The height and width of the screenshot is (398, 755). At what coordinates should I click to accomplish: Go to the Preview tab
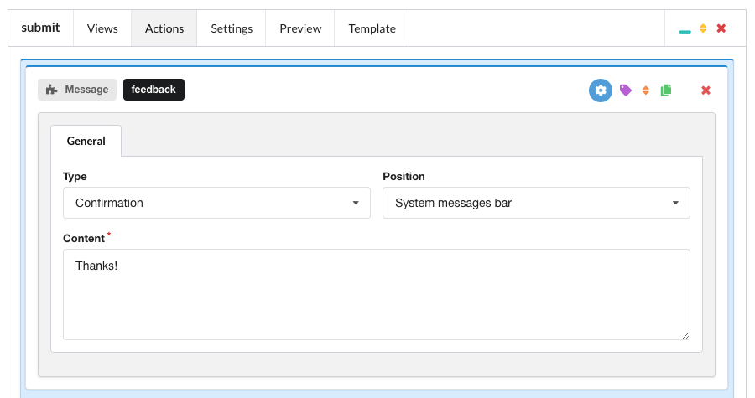coord(300,28)
